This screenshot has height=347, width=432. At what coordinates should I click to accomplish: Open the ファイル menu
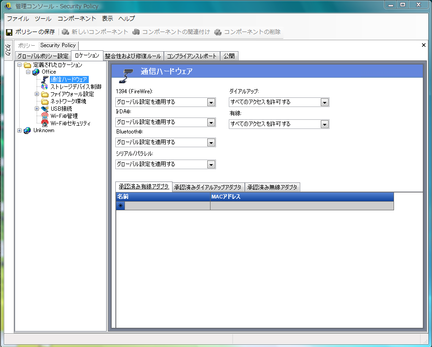click(x=18, y=19)
